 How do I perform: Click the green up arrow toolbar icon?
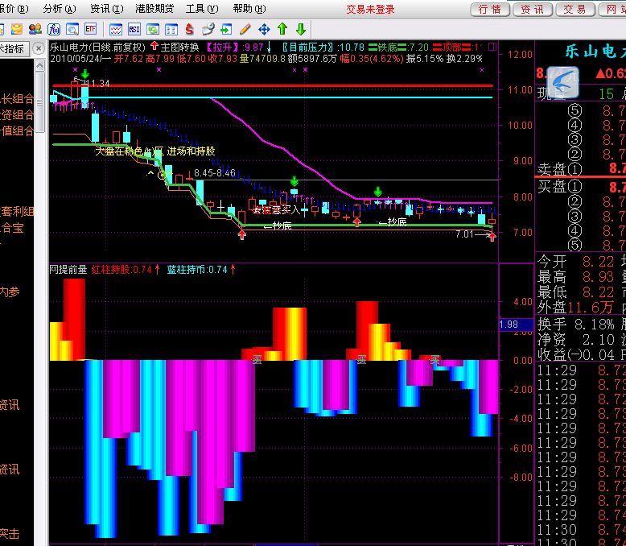click(282, 29)
